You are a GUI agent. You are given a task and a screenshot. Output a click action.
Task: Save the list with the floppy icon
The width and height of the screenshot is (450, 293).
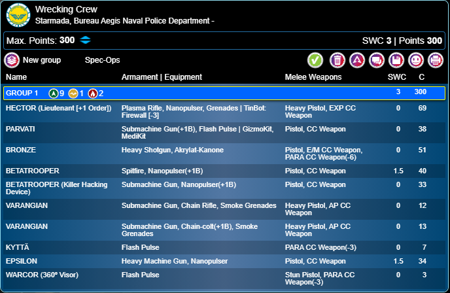pyautogui.click(x=396, y=60)
